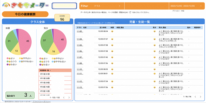The height and width of the screenshot is (103, 206).
Task: Click the 回答数 96 scorecard
Action: coord(62,18)
